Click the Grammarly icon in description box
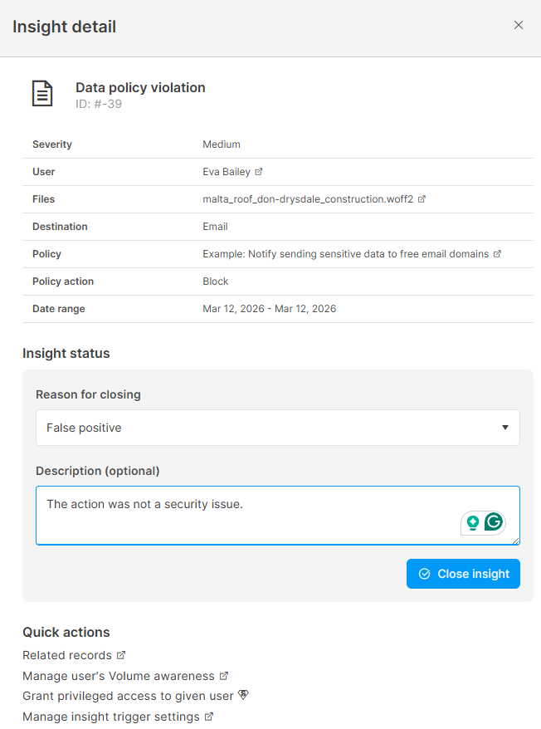This screenshot has height=729, width=541. tap(494, 522)
